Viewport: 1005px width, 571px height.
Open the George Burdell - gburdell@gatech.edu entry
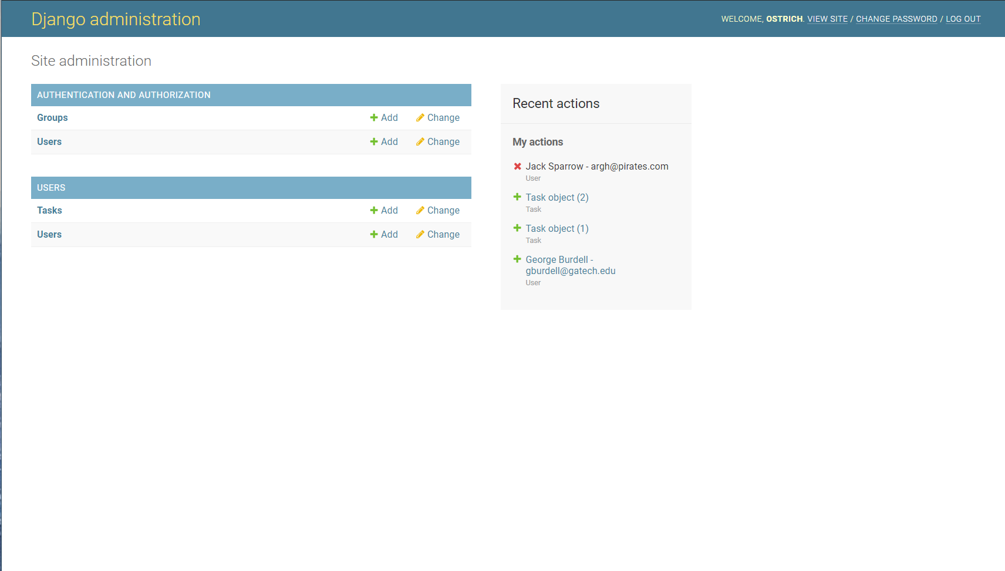(571, 265)
